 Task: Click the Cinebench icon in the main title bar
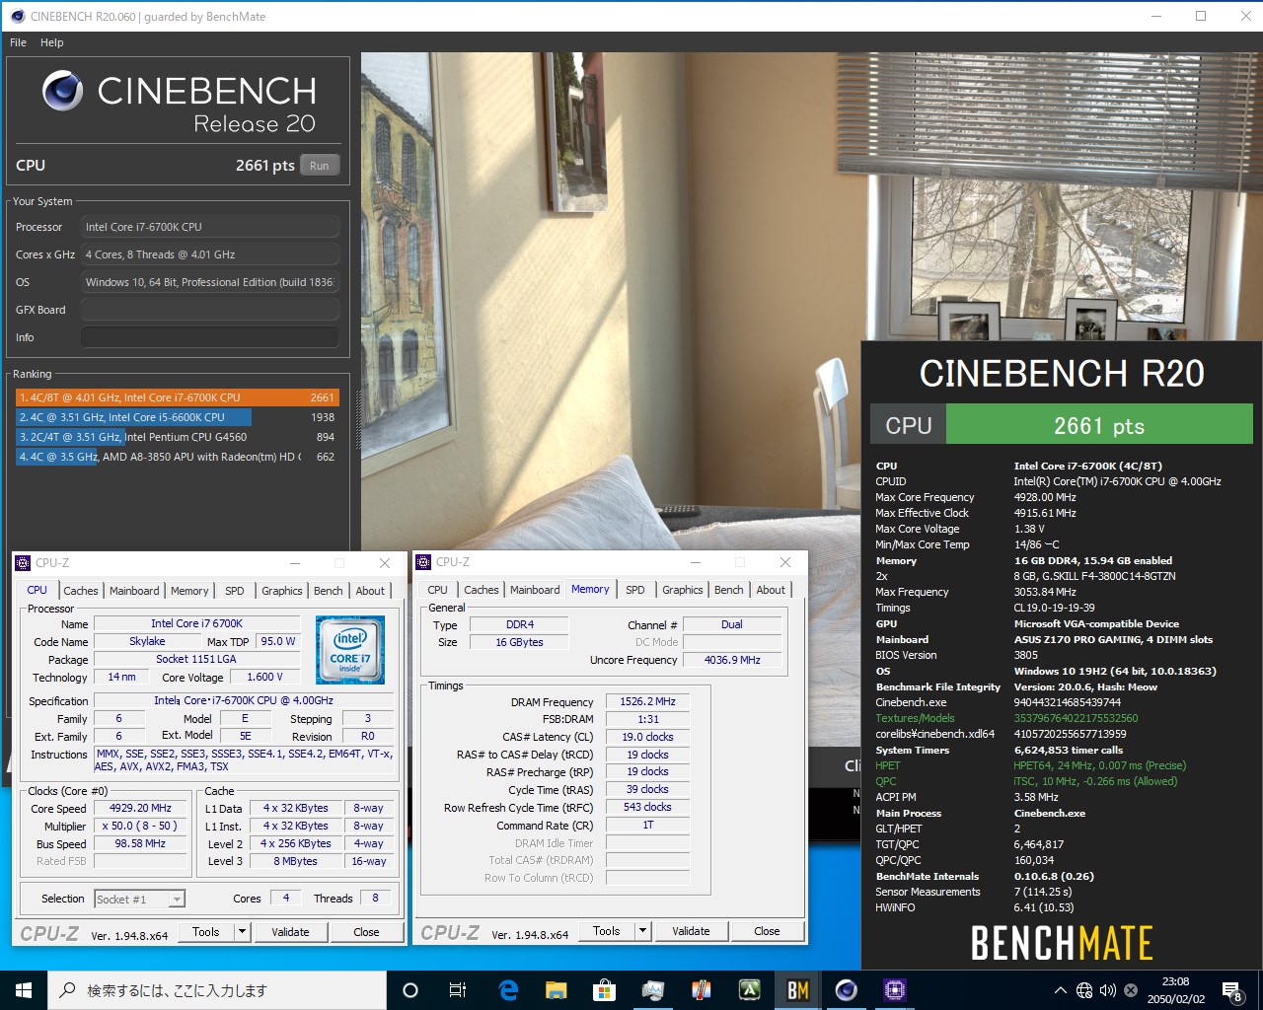click(17, 16)
